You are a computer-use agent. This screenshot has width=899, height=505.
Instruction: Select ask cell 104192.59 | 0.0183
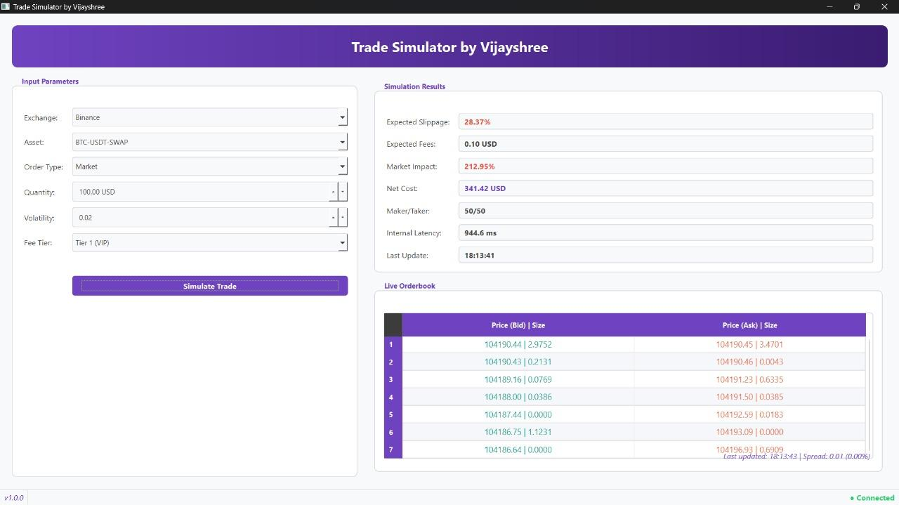(x=749, y=415)
